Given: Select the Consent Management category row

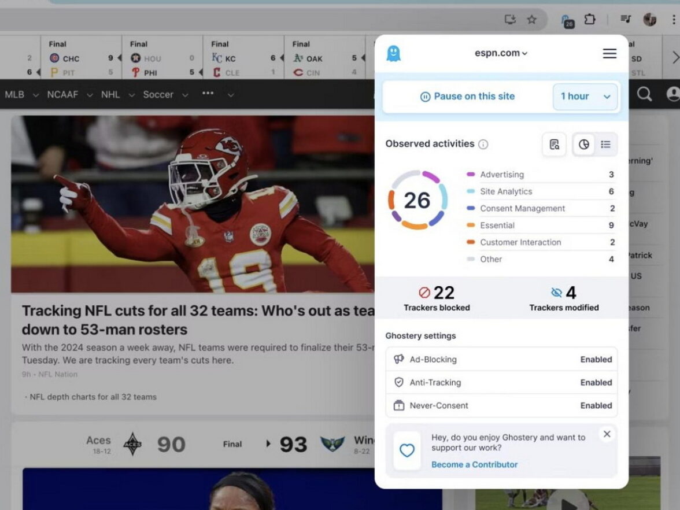Looking at the screenshot, I should point(540,208).
